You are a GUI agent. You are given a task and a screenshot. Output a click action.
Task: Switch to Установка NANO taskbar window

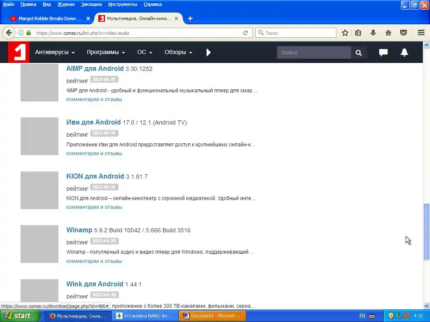tap(145, 316)
